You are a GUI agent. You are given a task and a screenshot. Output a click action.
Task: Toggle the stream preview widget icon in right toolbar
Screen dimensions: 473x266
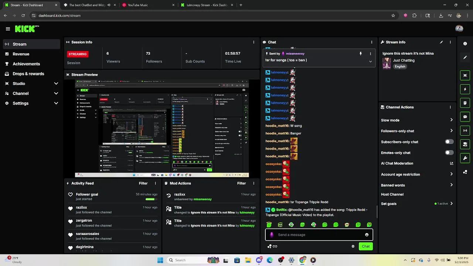[465, 75]
